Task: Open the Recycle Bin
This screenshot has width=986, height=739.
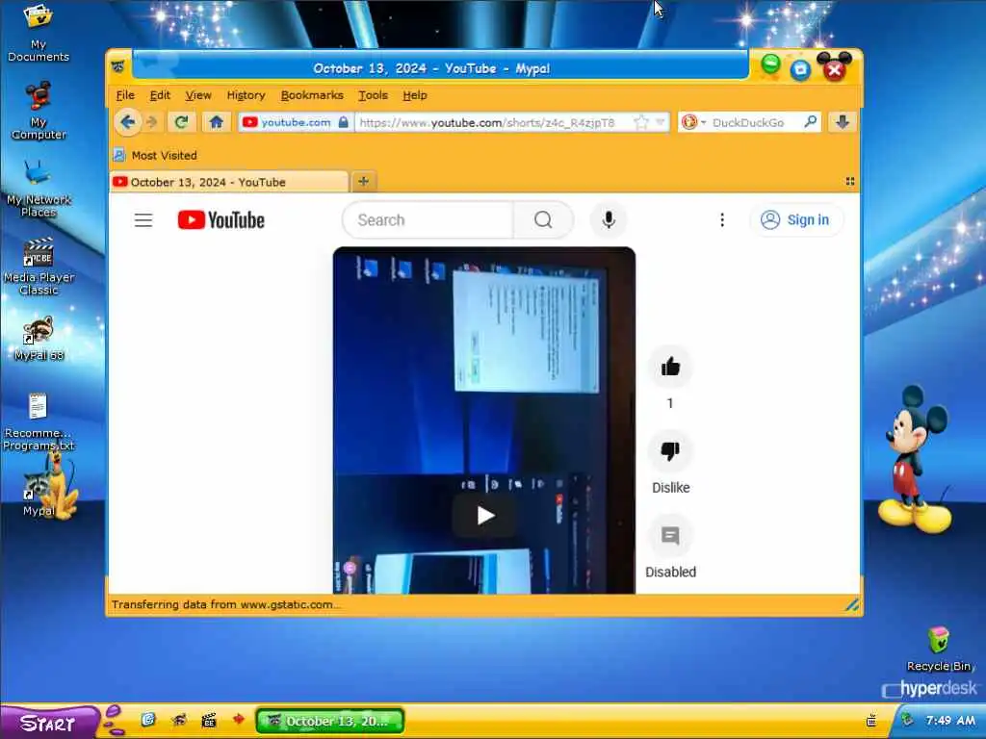Action: pos(939,649)
